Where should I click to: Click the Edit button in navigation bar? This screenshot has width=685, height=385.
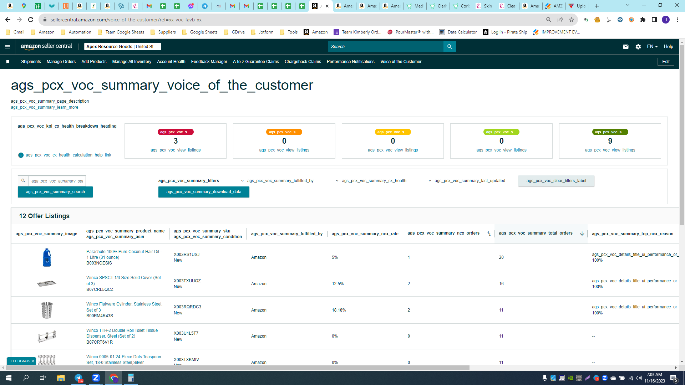tap(666, 62)
